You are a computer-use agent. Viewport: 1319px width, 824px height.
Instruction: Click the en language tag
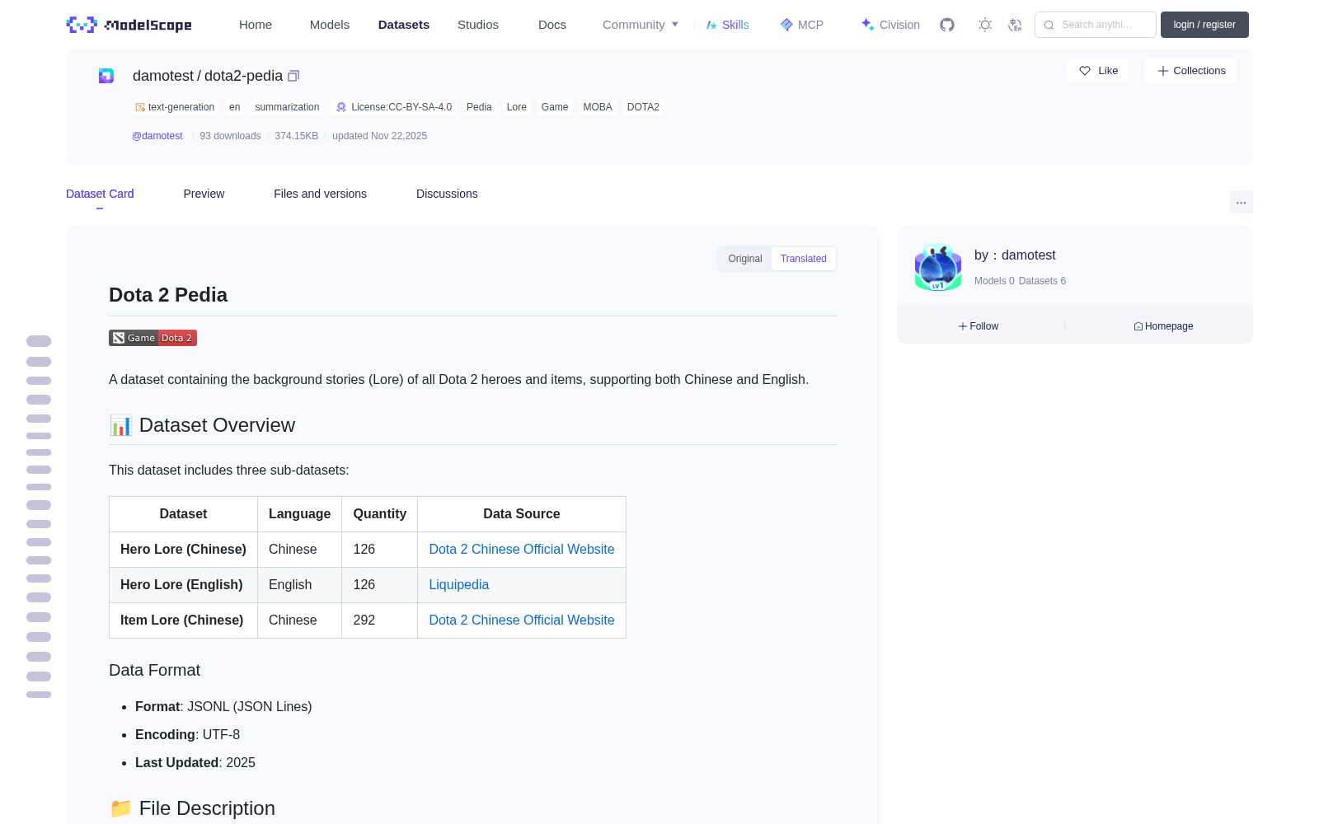click(x=235, y=107)
